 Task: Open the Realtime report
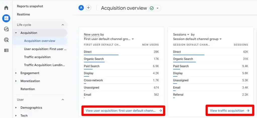click(x=23, y=14)
